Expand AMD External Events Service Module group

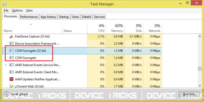(6, 65)
